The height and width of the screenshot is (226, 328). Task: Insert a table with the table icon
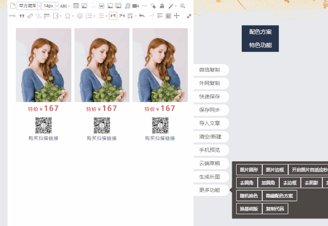coord(76,6)
